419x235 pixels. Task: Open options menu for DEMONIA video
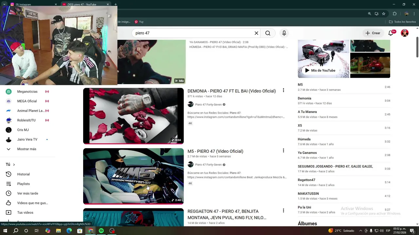pos(283,90)
